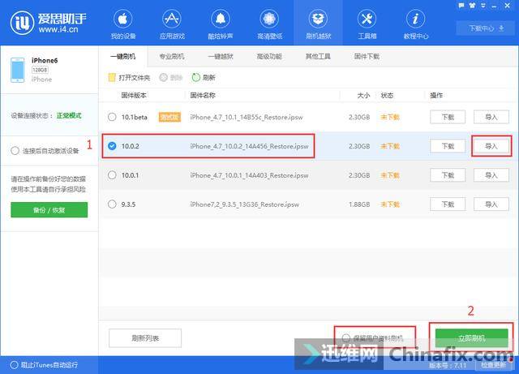Click the green 正常模式 status text
The height and width of the screenshot is (374, 519).
click(69, 116)
